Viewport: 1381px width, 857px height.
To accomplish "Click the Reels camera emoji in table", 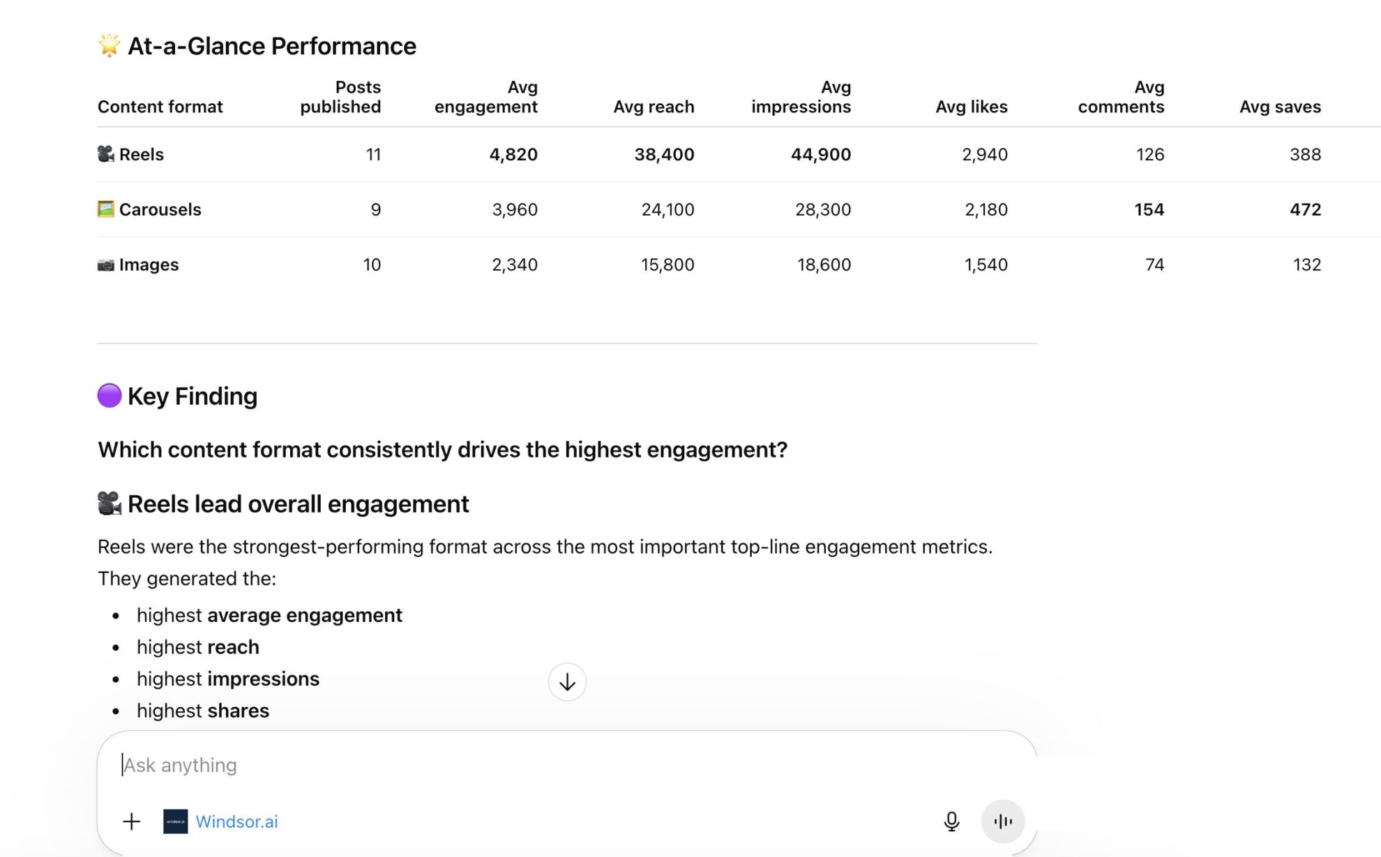I will [x=106, y=153].
